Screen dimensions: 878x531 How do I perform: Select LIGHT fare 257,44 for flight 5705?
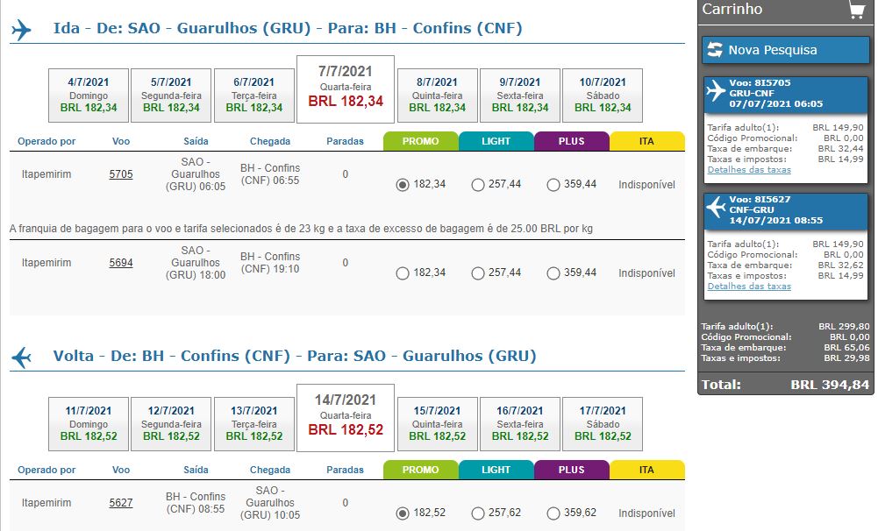point(478,185)
